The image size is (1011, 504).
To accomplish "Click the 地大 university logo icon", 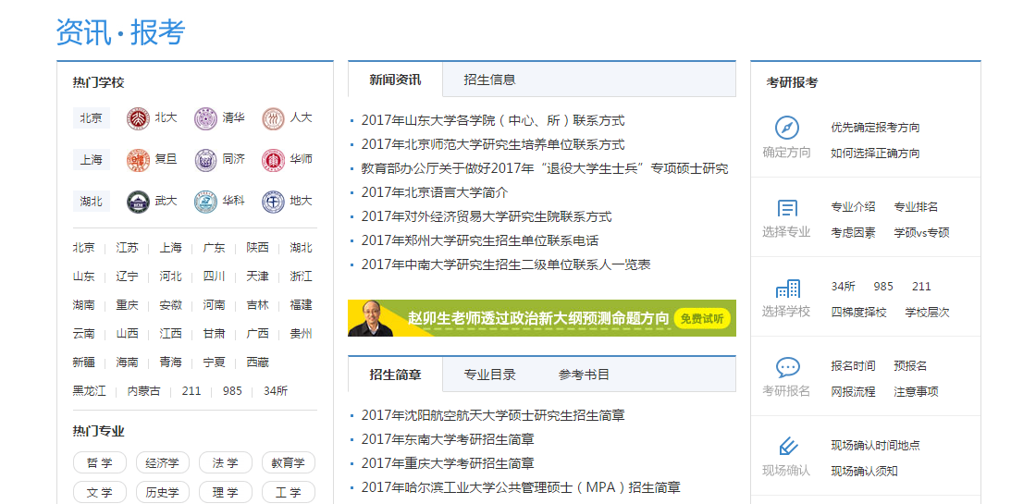I will coord(274,202).
